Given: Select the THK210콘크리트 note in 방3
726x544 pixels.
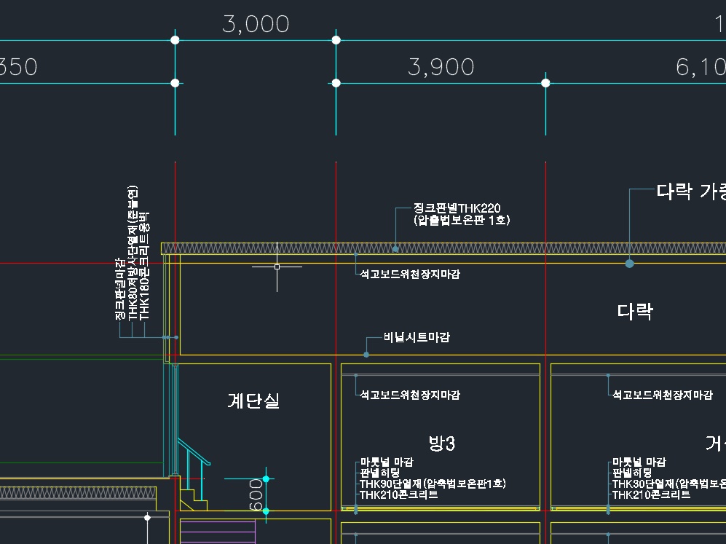Looking at the screenshot, I should 398,494.
